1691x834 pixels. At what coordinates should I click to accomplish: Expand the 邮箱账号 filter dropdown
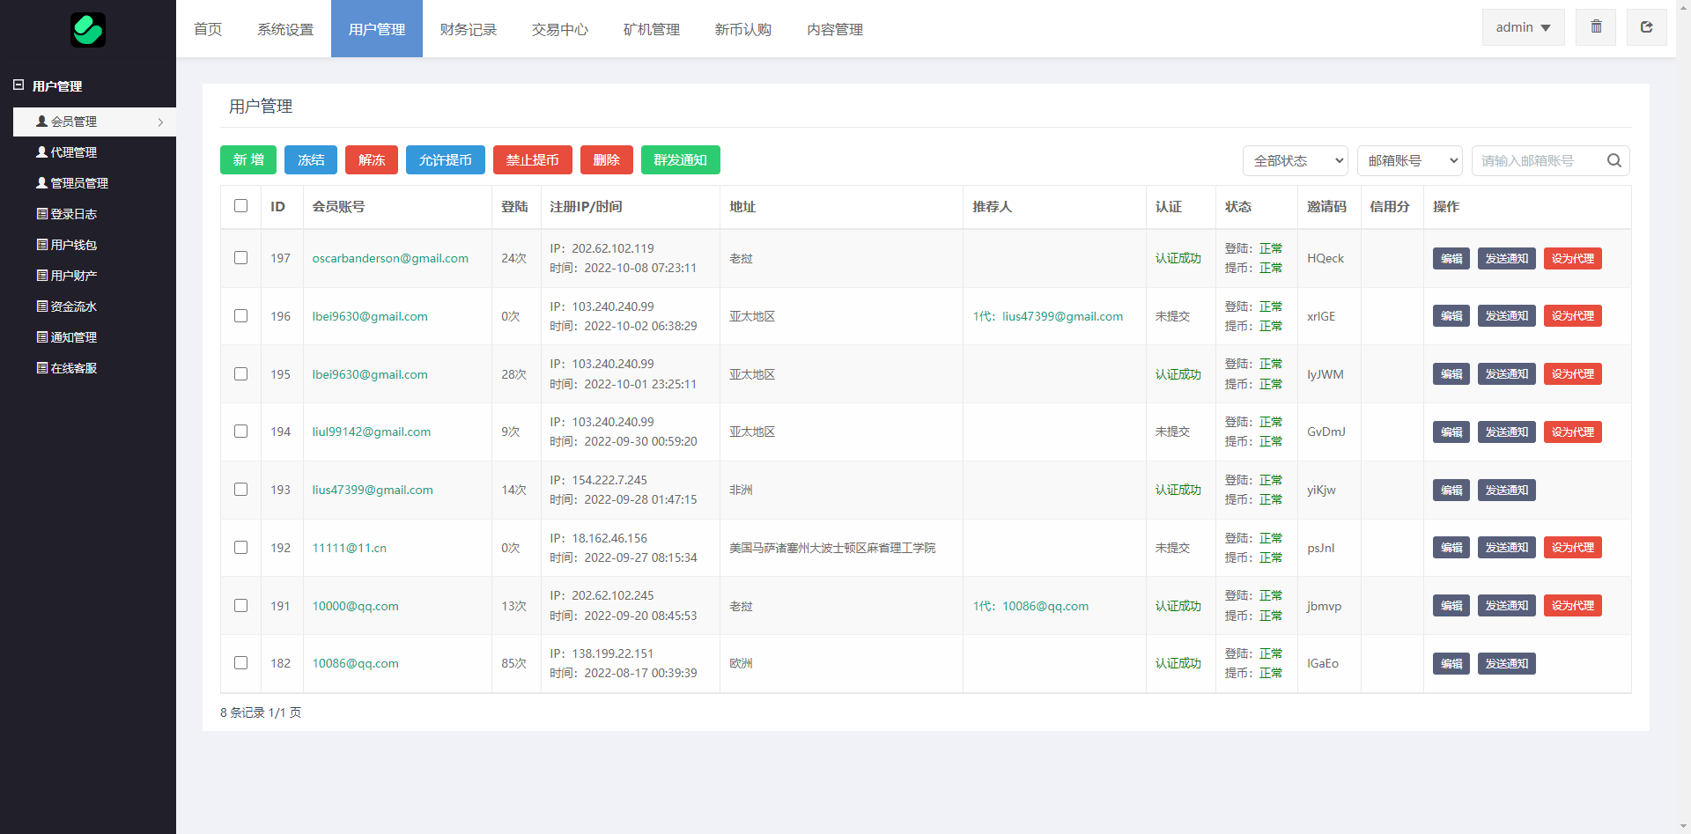click(x=1410, y=160)
